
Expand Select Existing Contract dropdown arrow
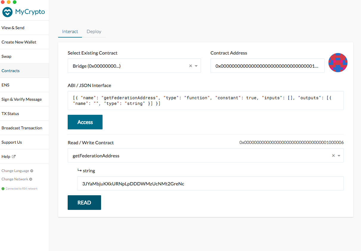tap(196, 66)
